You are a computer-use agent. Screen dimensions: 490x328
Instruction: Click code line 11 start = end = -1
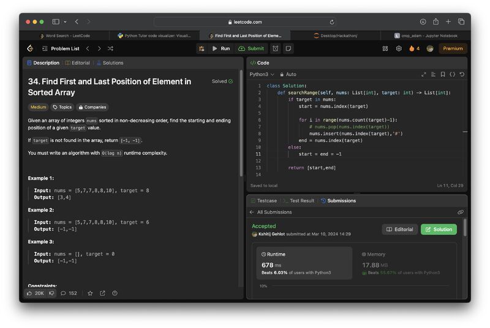point(320,154)
